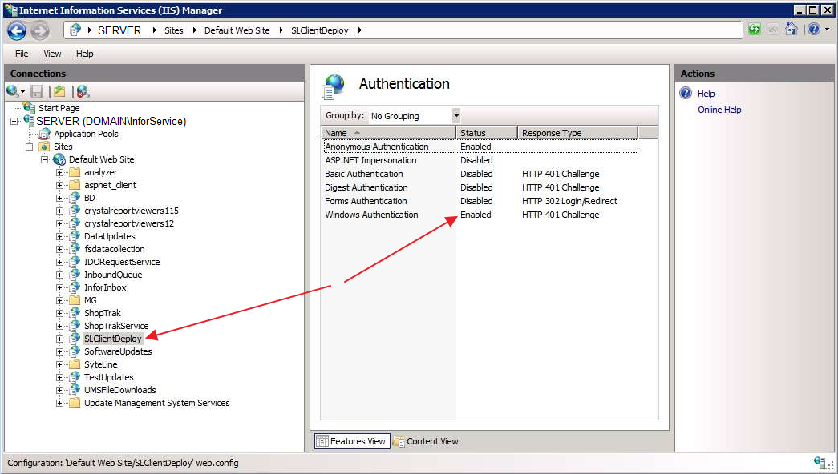
Task: Click the Refresh page icon in address bar
Action: (x=754, y=30)
